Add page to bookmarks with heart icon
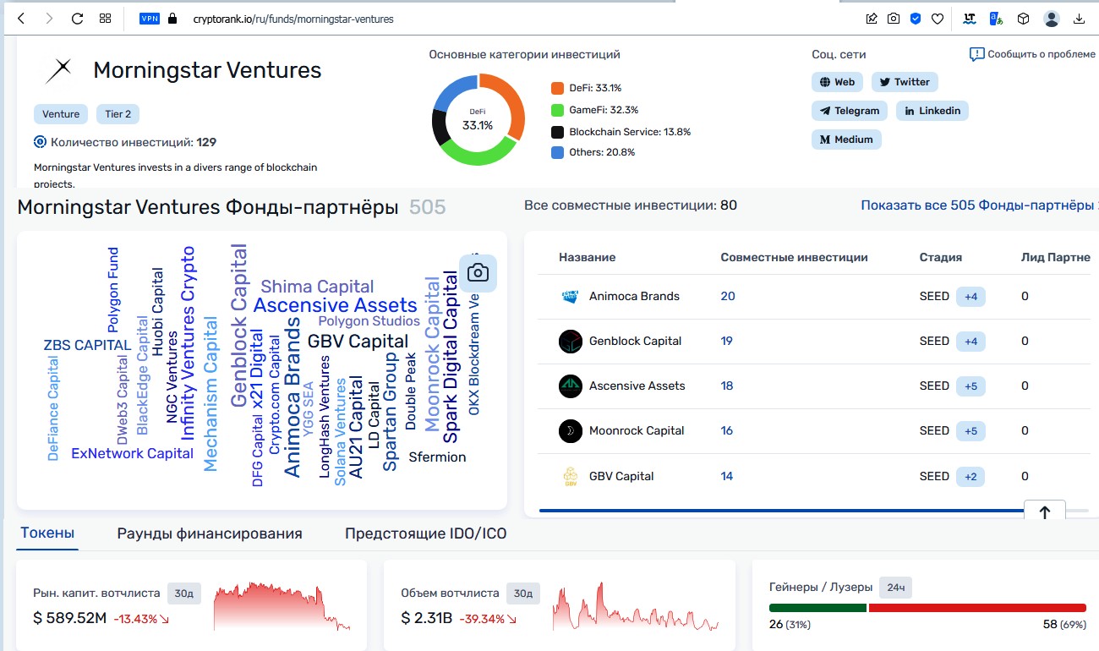Viewport: 1099px width, 651px height. pos(937,18)
